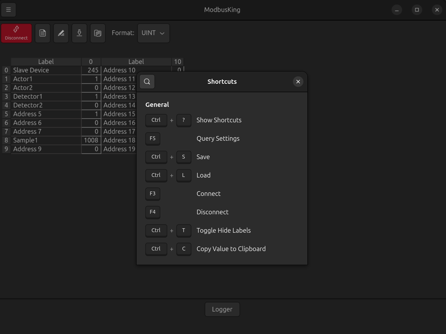
Task: Click the Query Settings shortcut row
Action: point(218,139)
